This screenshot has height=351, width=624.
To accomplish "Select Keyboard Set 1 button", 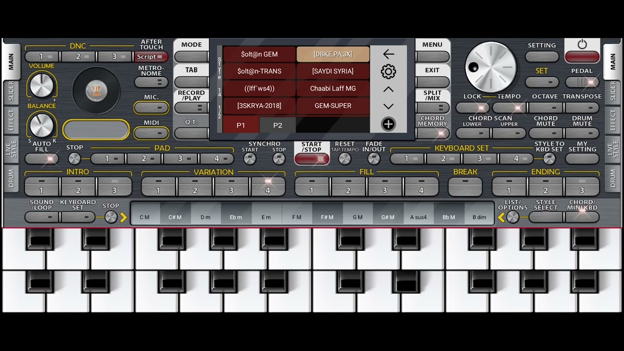I will (x=407, y=158).
